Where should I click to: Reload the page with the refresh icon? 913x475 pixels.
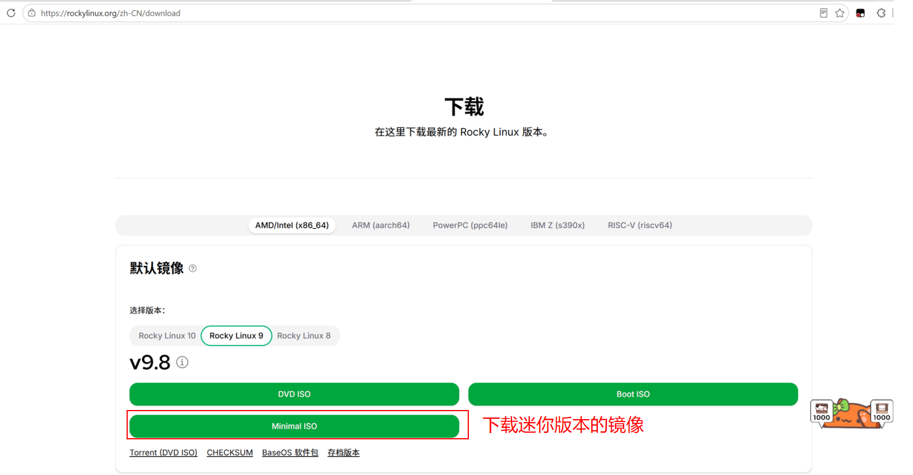pyautogui.click(x=11, y=13)
